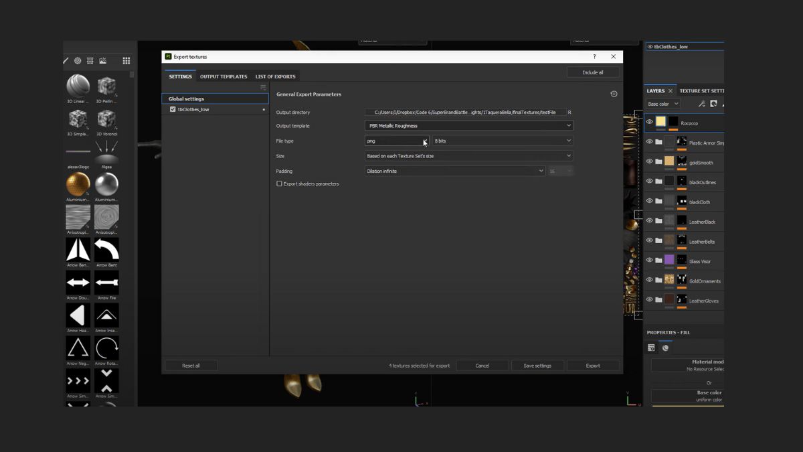Viewport: 803px width, 452px height.
Task: Click the Save settings button
Action: click(x=537, y=366)
